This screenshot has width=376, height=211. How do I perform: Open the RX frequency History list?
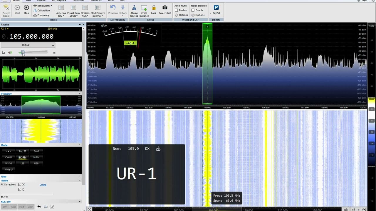(123, 10)
